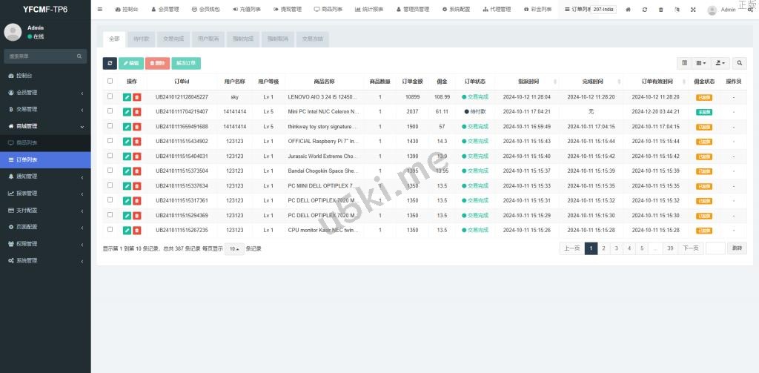Switch to the 待付款 filter tab
Image resolution: width=759 pixels, height=373 pixels.
pyautogui.click(x=141, y=39)
